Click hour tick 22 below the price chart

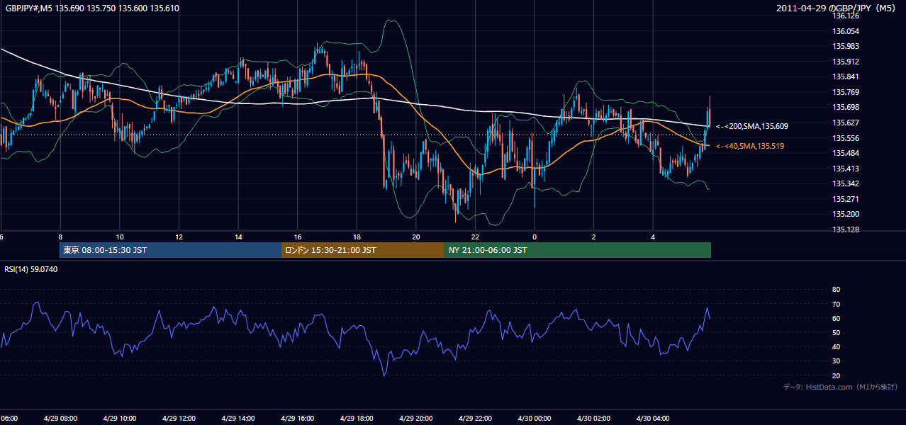click(x=475, y=237)
